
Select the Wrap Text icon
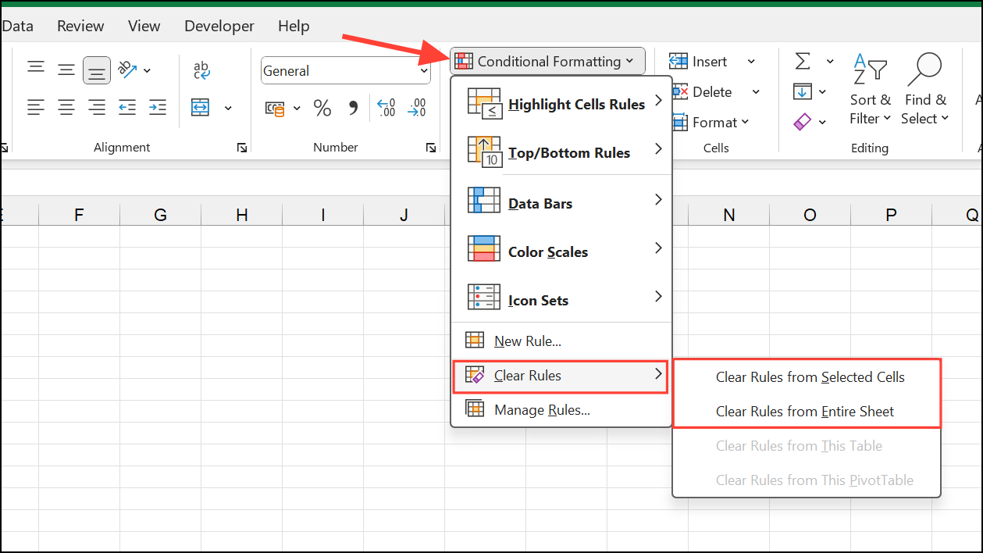(202, 70)
